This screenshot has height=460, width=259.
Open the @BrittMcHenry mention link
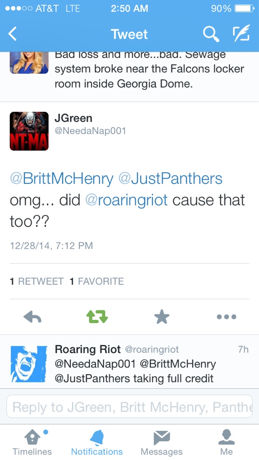coord(61,179)
